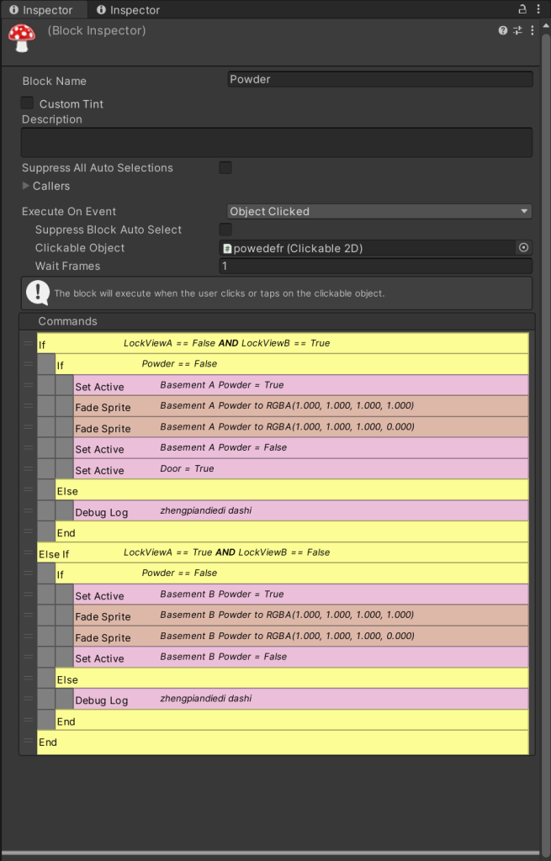Toggle Suppress Block Auto Select checkbox
This screenshot has height=861, width=551.
225,229
